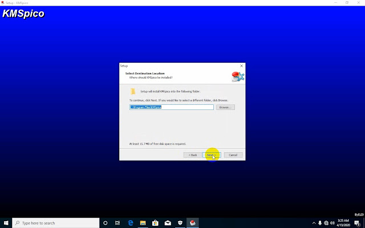
Task: Minimize the KMSpico setup window
Action: 336,2
